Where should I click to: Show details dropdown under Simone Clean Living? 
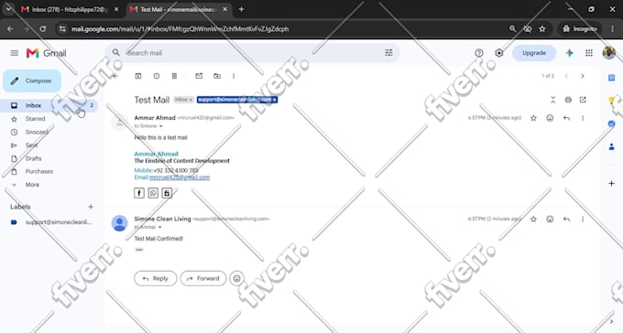click(x=159, y=228)
